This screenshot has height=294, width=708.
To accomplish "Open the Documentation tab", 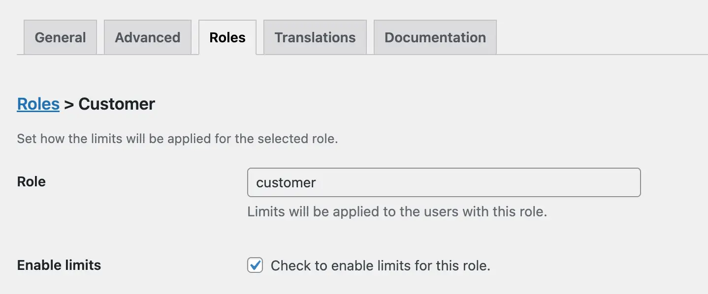I will 435,37.
